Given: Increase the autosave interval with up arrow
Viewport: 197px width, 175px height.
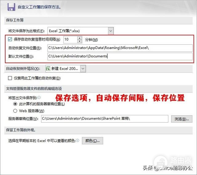Looking at the screenshot, I should point(79,38).
